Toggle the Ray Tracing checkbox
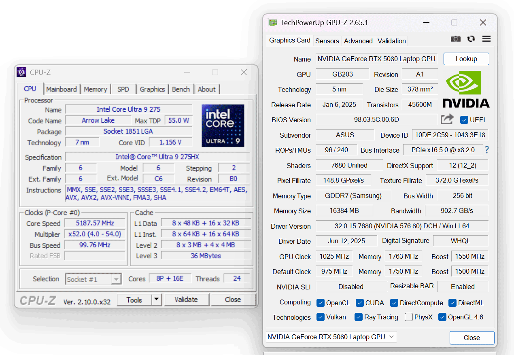The width and height of the screenshot is (514, 355). 358,317
